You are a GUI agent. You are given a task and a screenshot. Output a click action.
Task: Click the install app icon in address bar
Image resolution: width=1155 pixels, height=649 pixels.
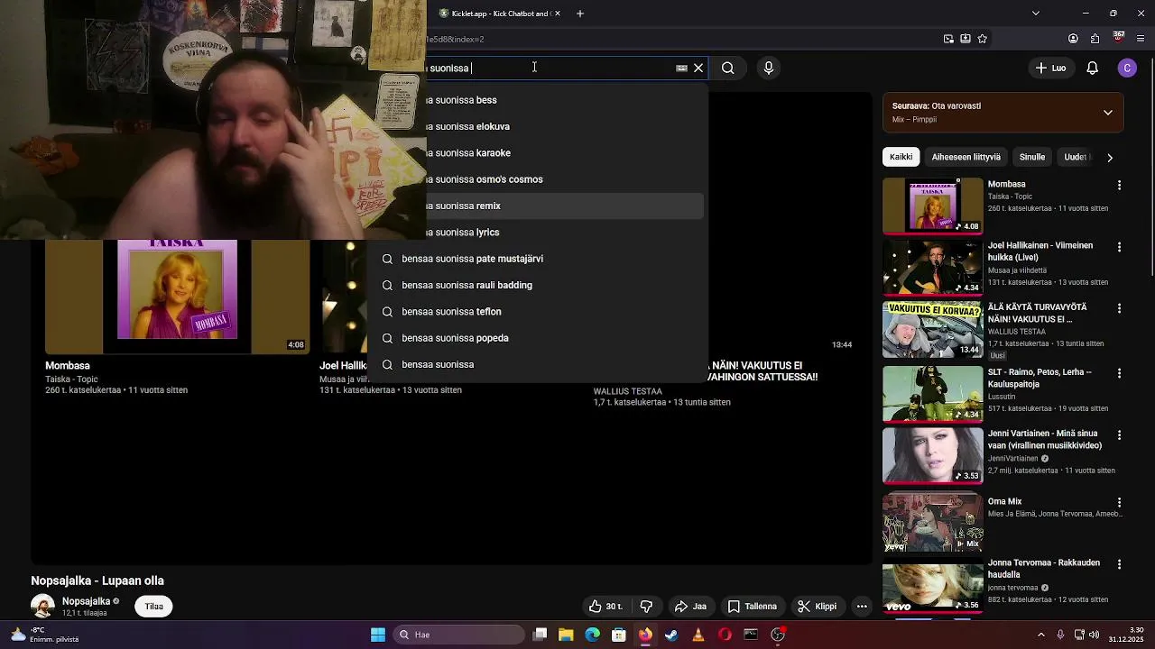pos(966,39)
